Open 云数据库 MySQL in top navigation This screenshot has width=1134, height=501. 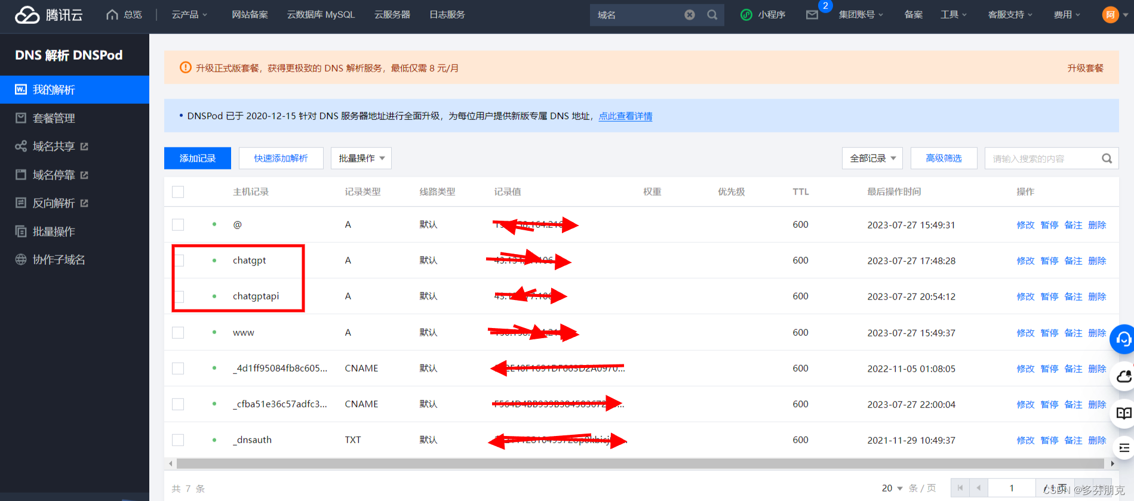[321, 15]
